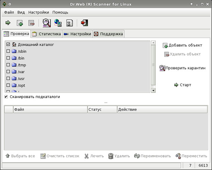Click the wrench settings document toolbar icon
Screen dimensions: 212x170
click(x=69, y=23)
